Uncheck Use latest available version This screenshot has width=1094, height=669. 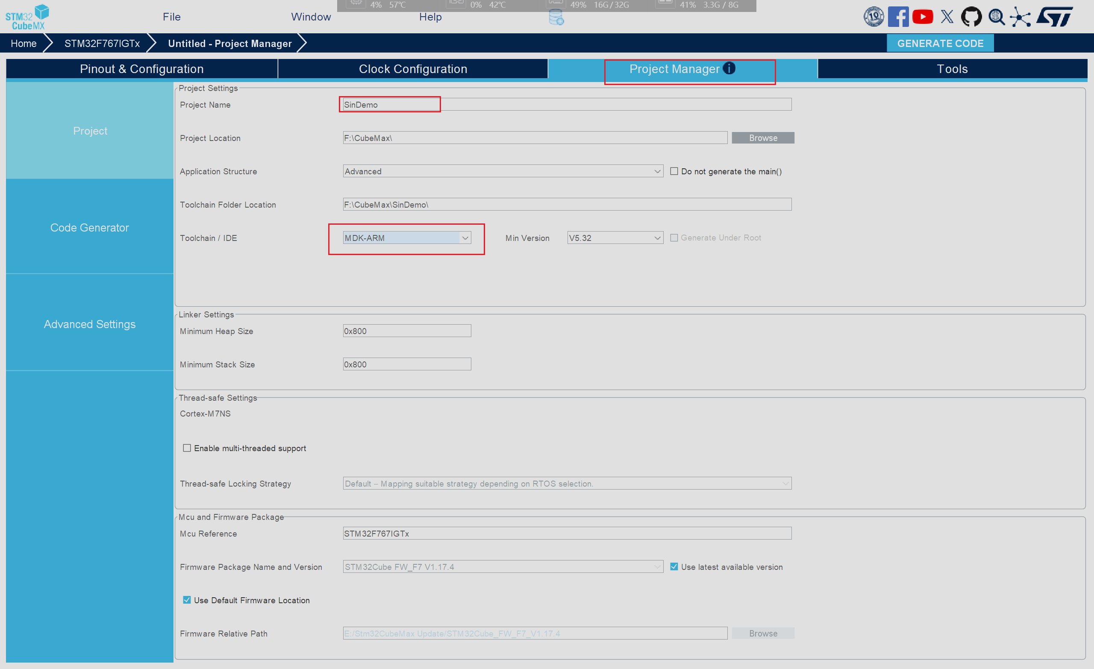[674, 566]
